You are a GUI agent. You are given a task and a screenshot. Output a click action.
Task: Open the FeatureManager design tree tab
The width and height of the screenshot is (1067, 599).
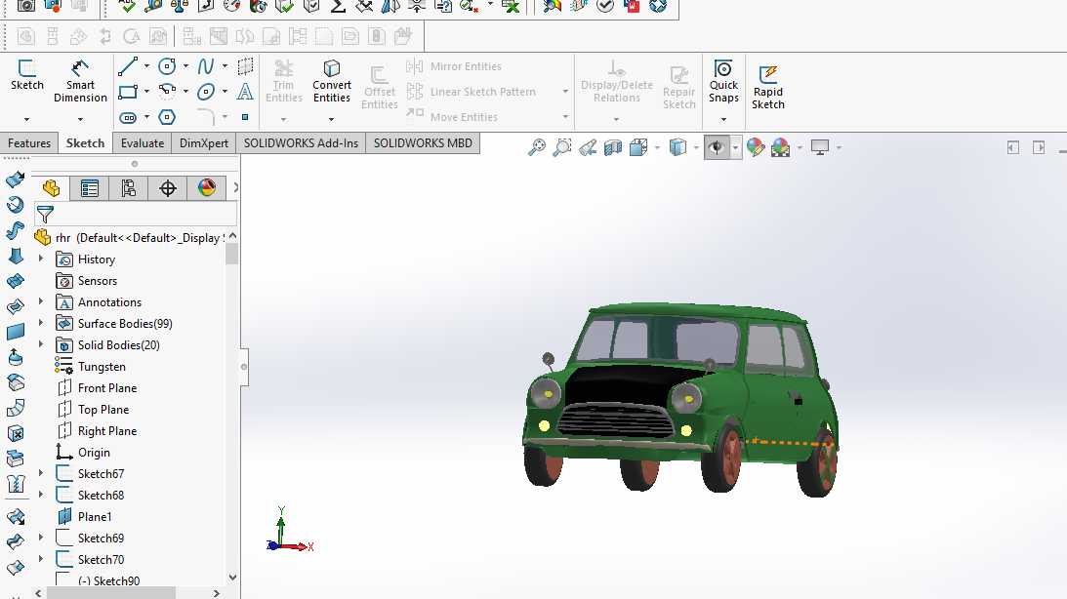point(51,187)
